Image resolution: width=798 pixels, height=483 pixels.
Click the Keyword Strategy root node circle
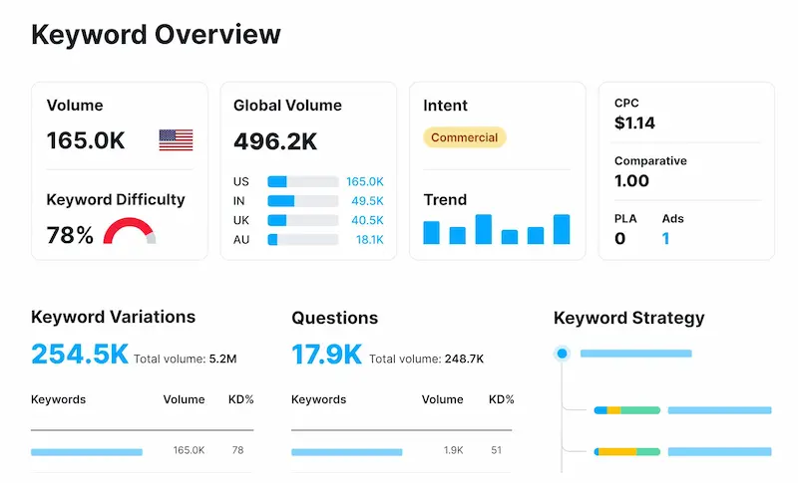[x=562, y=353]
